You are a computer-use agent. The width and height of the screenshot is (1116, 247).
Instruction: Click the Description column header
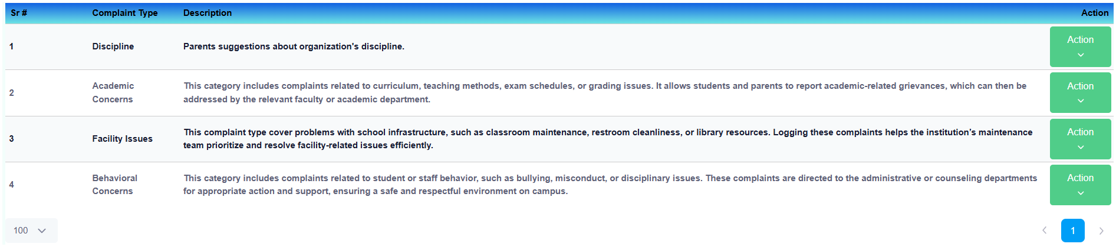[208, 13]
